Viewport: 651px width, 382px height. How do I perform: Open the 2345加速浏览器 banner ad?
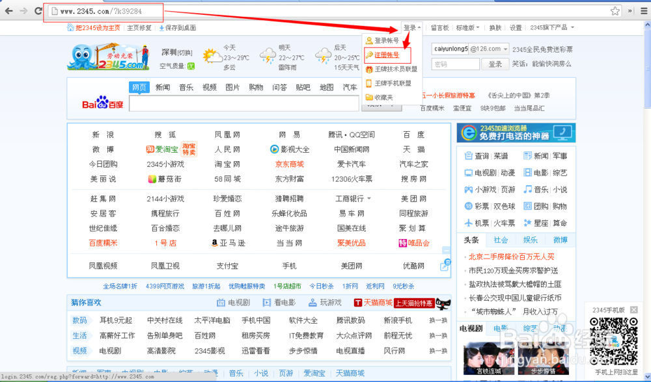pyautogui.click(x=516, y=133)
